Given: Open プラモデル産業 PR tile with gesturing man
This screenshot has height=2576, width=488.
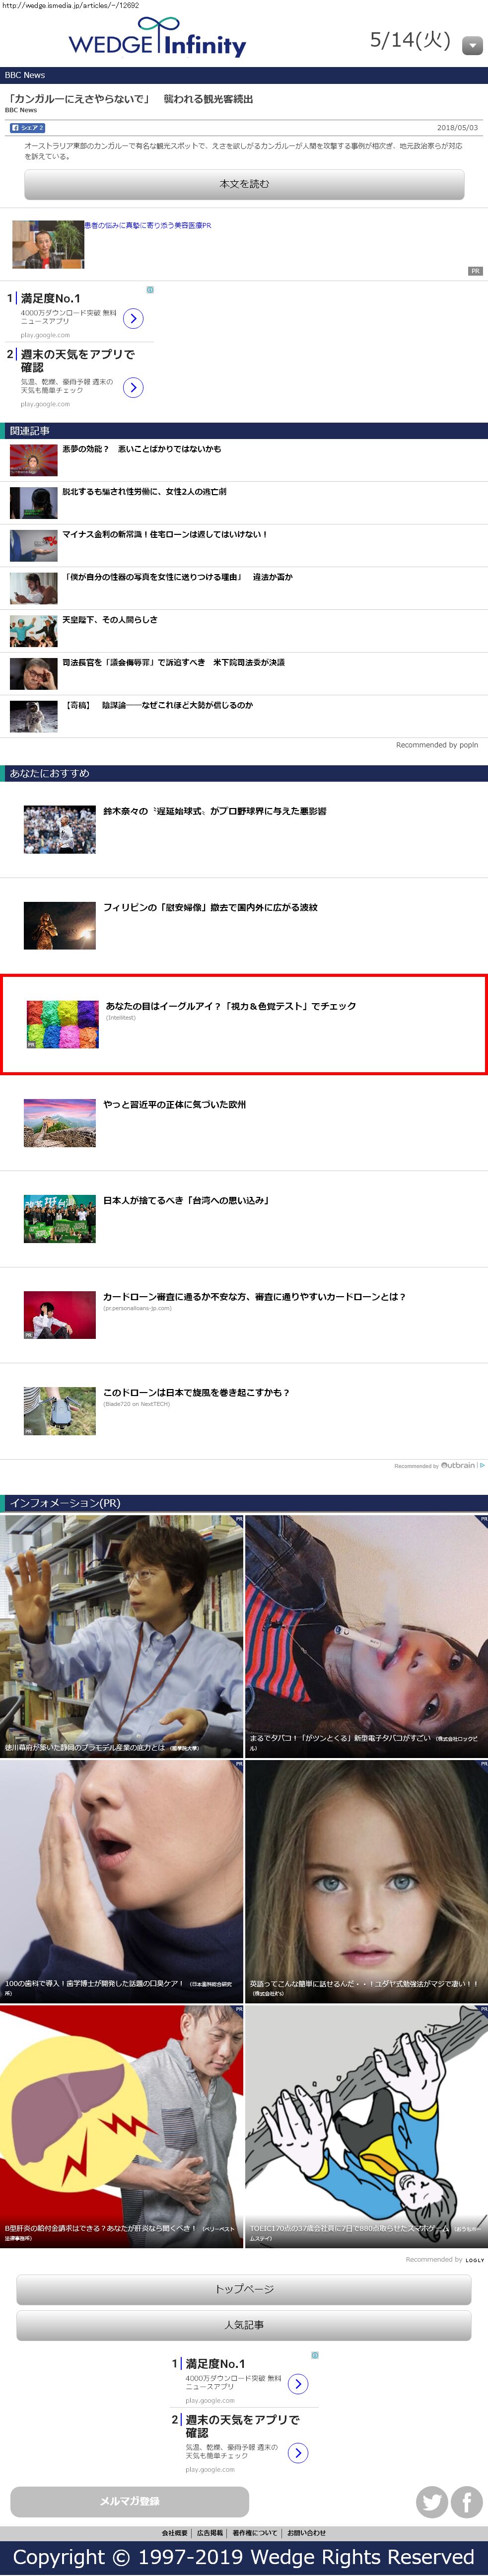Looking at the screenshot, I should click(121, 1635).
